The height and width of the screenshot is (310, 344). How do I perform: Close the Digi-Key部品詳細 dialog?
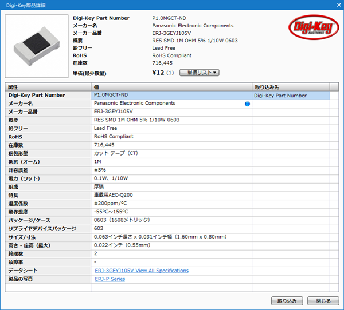[339, 5]
